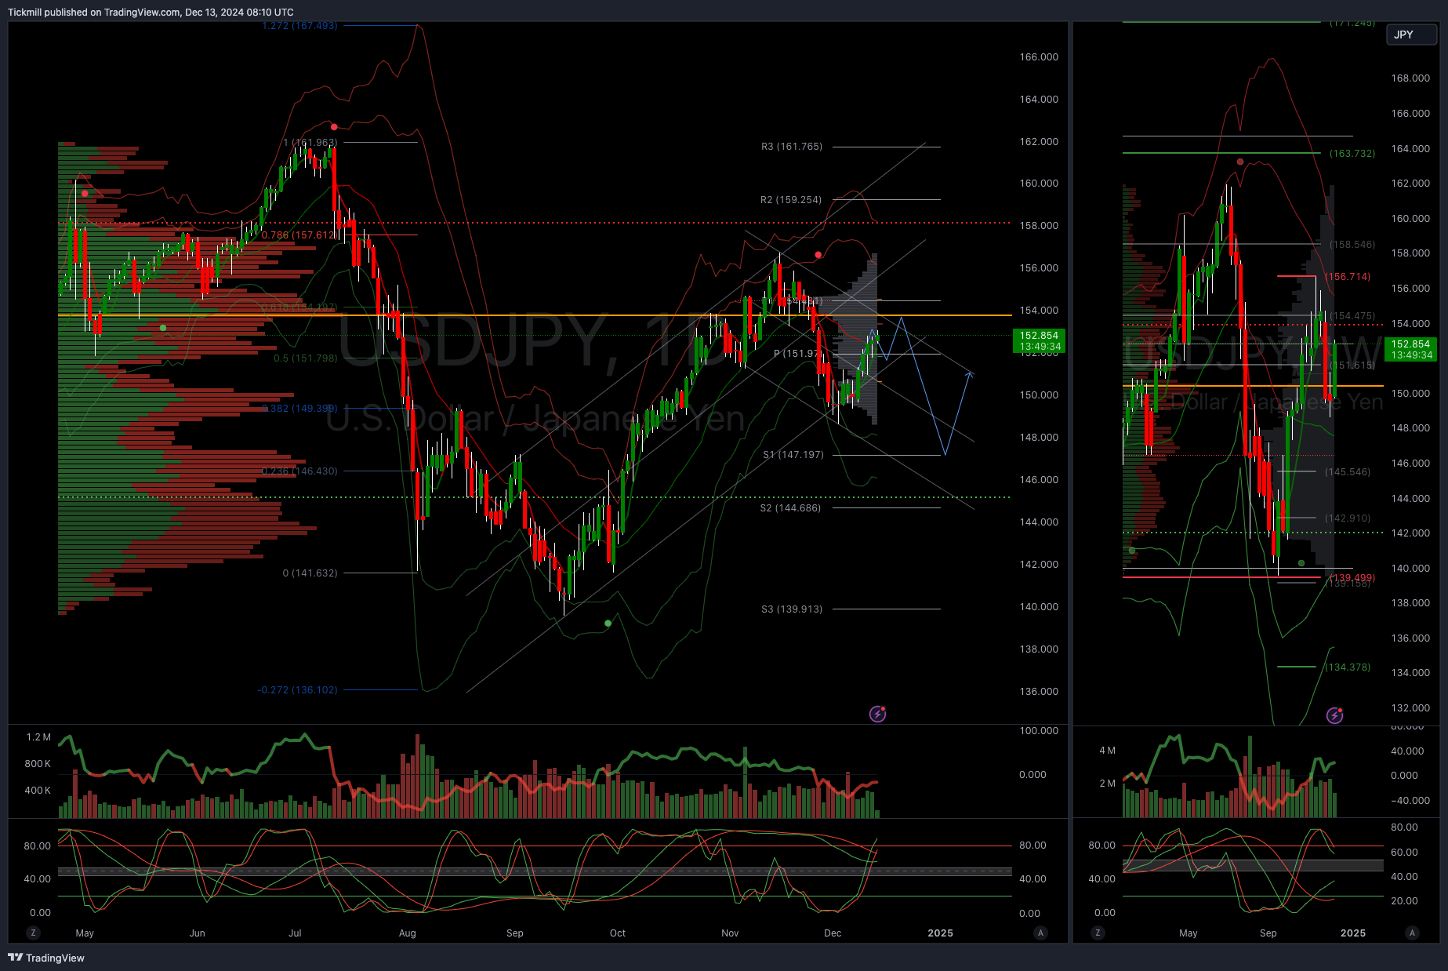Viewport: 1448px width, 971px height.
Task: Click the (154.475) level label on the weekly chart
Action: 1352,316
